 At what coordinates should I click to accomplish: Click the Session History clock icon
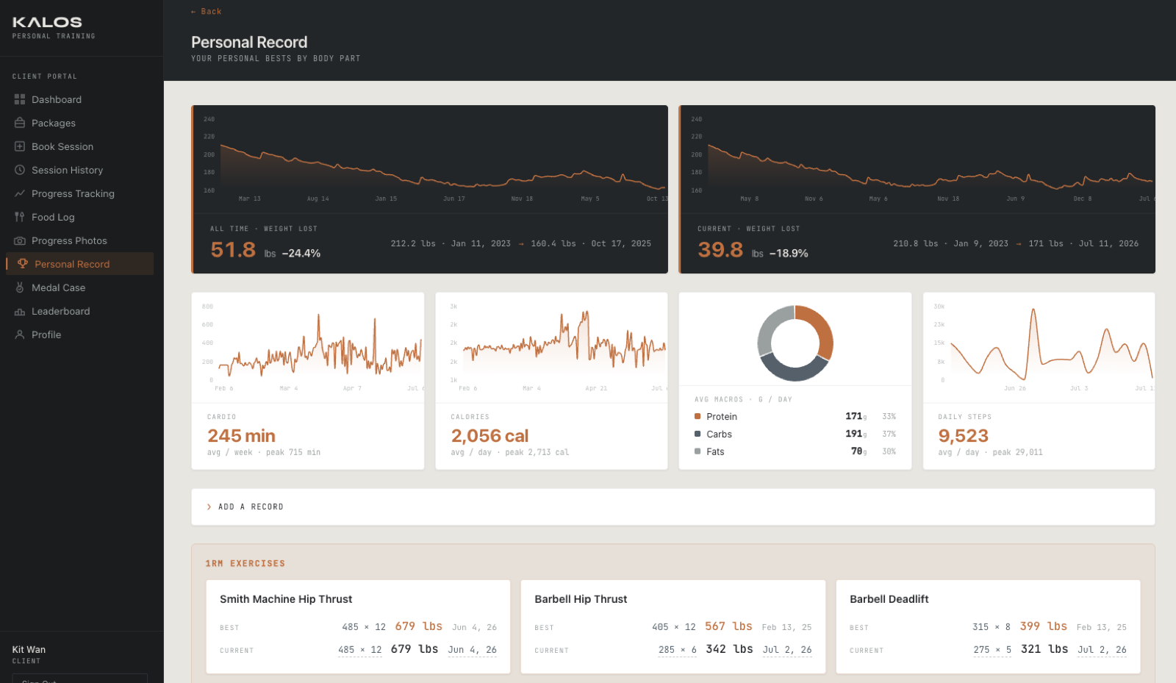20,170
